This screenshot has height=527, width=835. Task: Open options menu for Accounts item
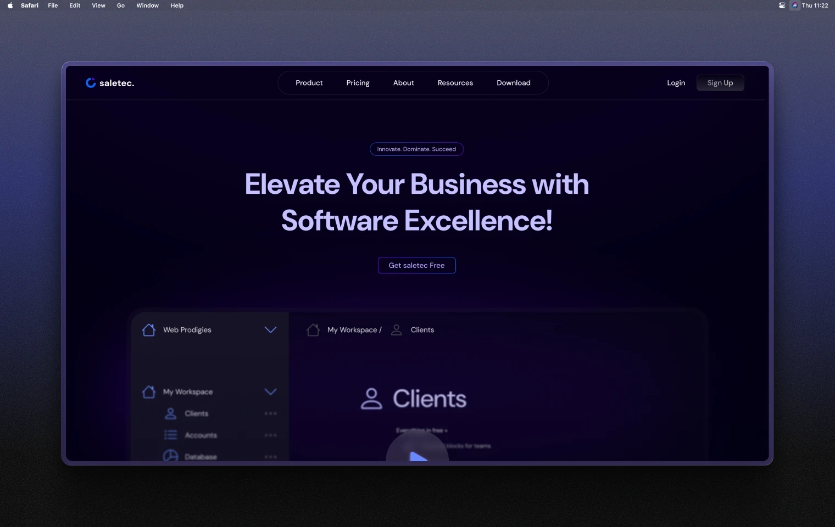pyautogui.click(x=270, y=435)
